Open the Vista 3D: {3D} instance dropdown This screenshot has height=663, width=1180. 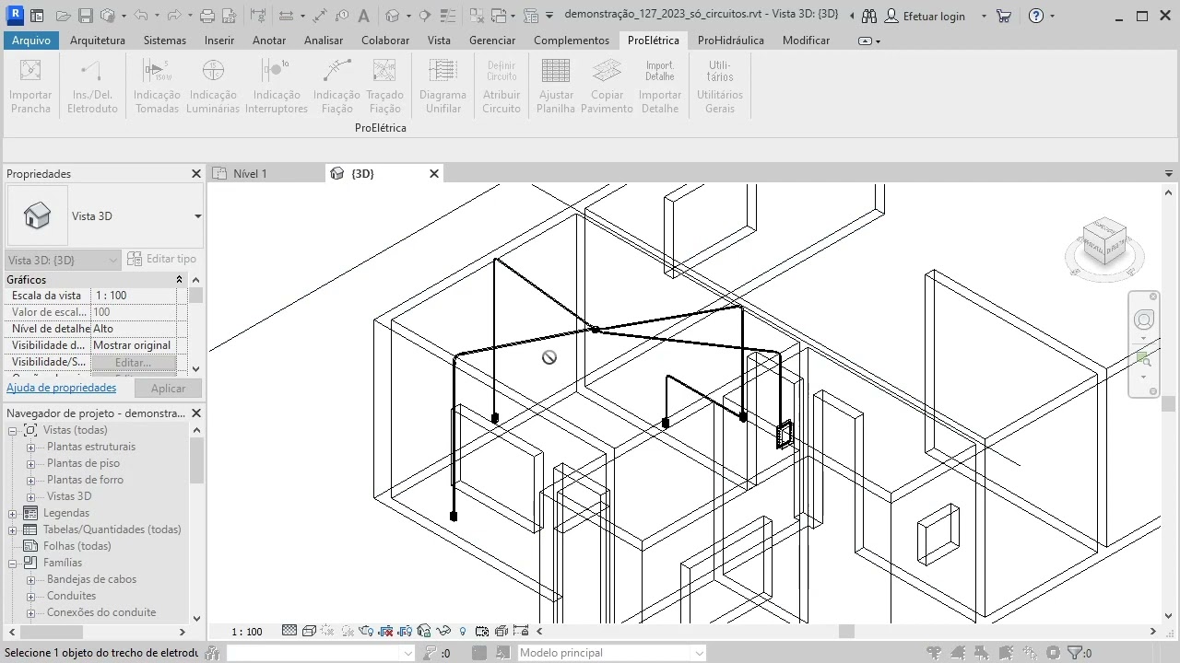pos(63,260)
